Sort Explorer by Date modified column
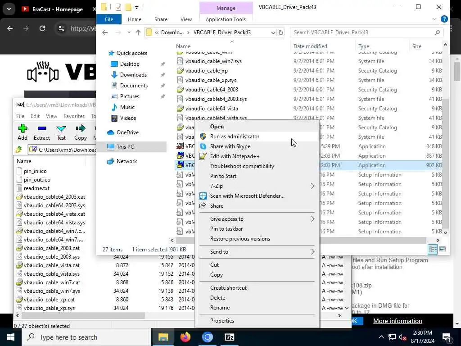461x346 pixels. point(310,46)
